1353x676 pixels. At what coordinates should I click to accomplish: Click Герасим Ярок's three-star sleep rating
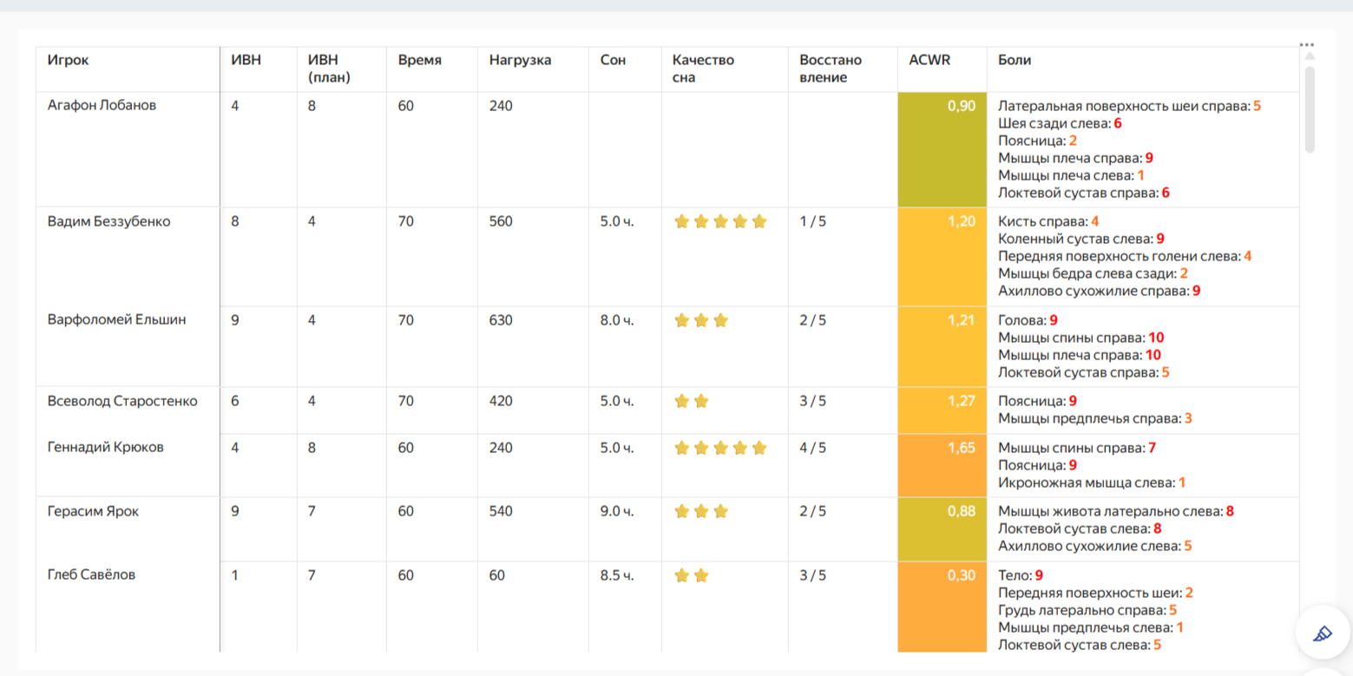click(701, 511)
